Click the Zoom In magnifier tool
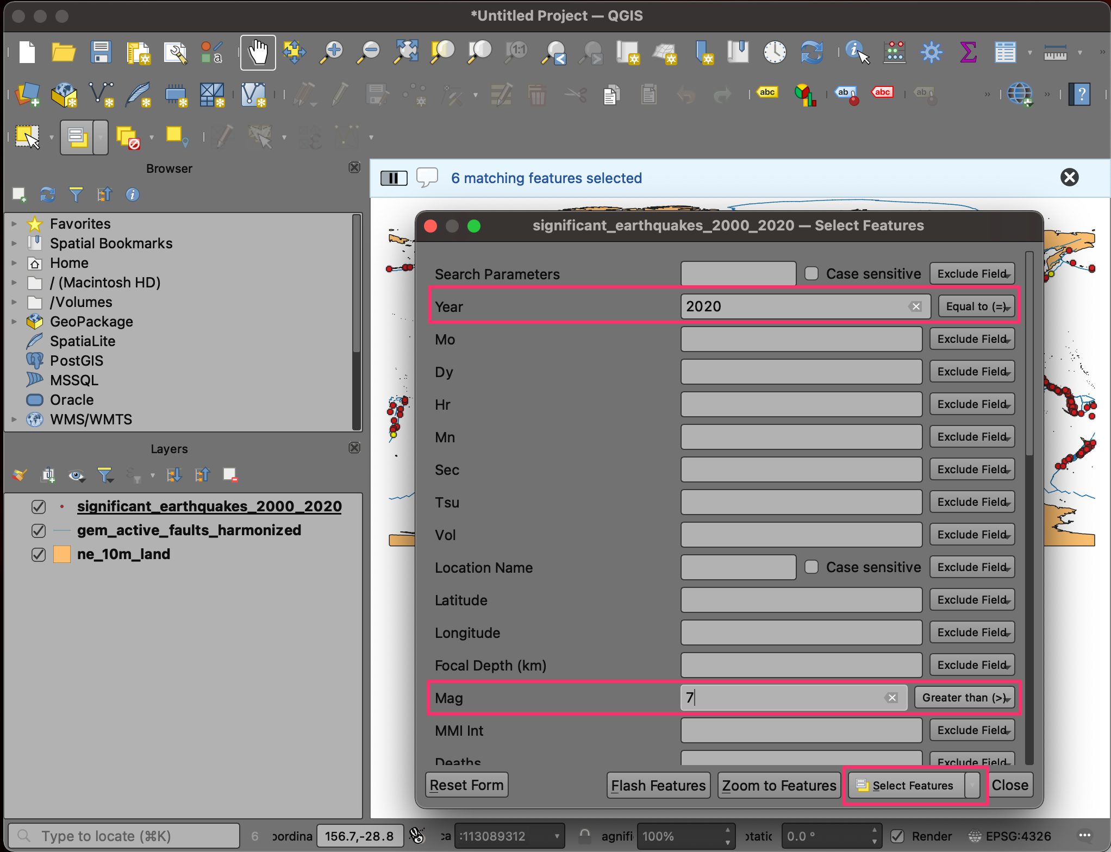The width and height of the screenshot is (1111, 852). (331, 53)
